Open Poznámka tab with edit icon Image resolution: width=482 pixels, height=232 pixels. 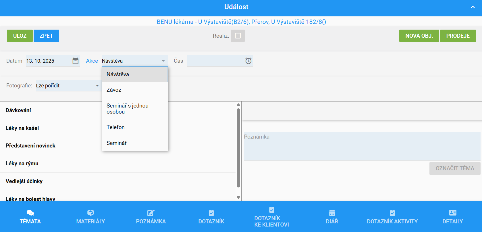(x=151, y=217)
